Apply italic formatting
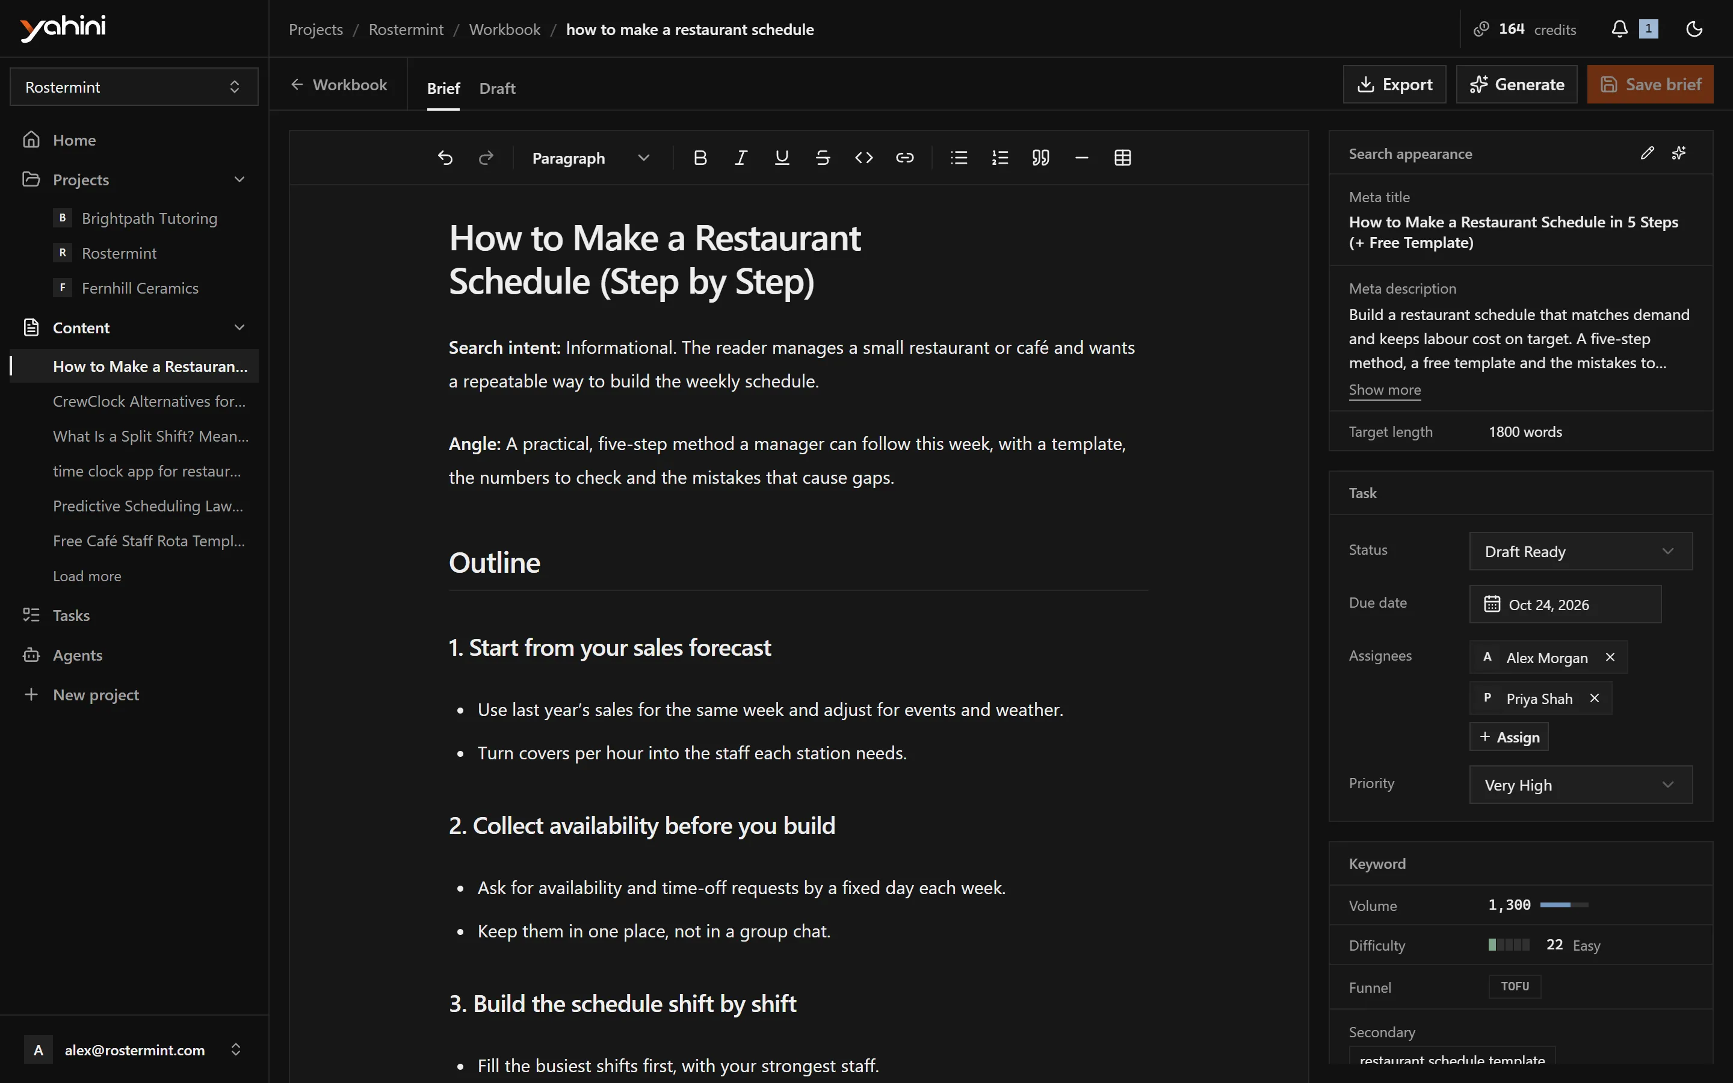The image size is (1733, 1083). pyautogui.click(x=741, y=158)
